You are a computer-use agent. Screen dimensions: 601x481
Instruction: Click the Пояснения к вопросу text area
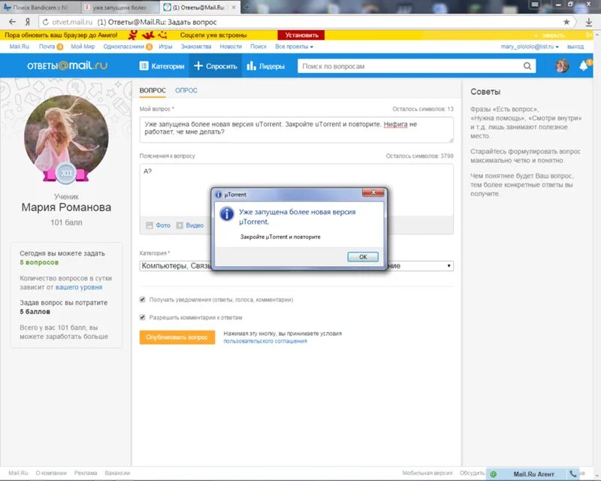(x=296, y=190)
